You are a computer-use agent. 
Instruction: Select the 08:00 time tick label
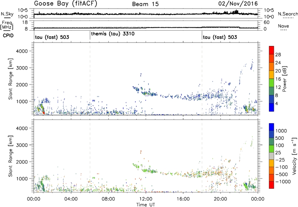click(x=108, y=199)
